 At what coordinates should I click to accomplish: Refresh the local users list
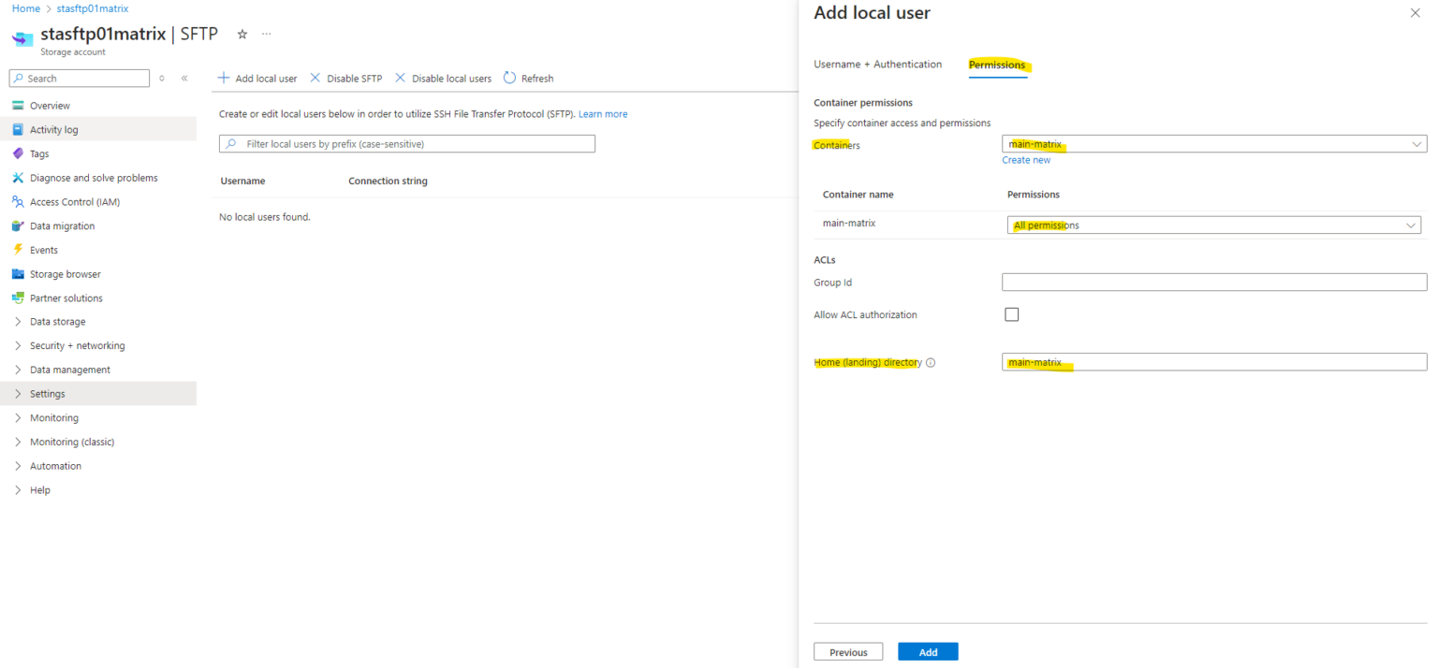pyautogui.click(x=528, y=78)
